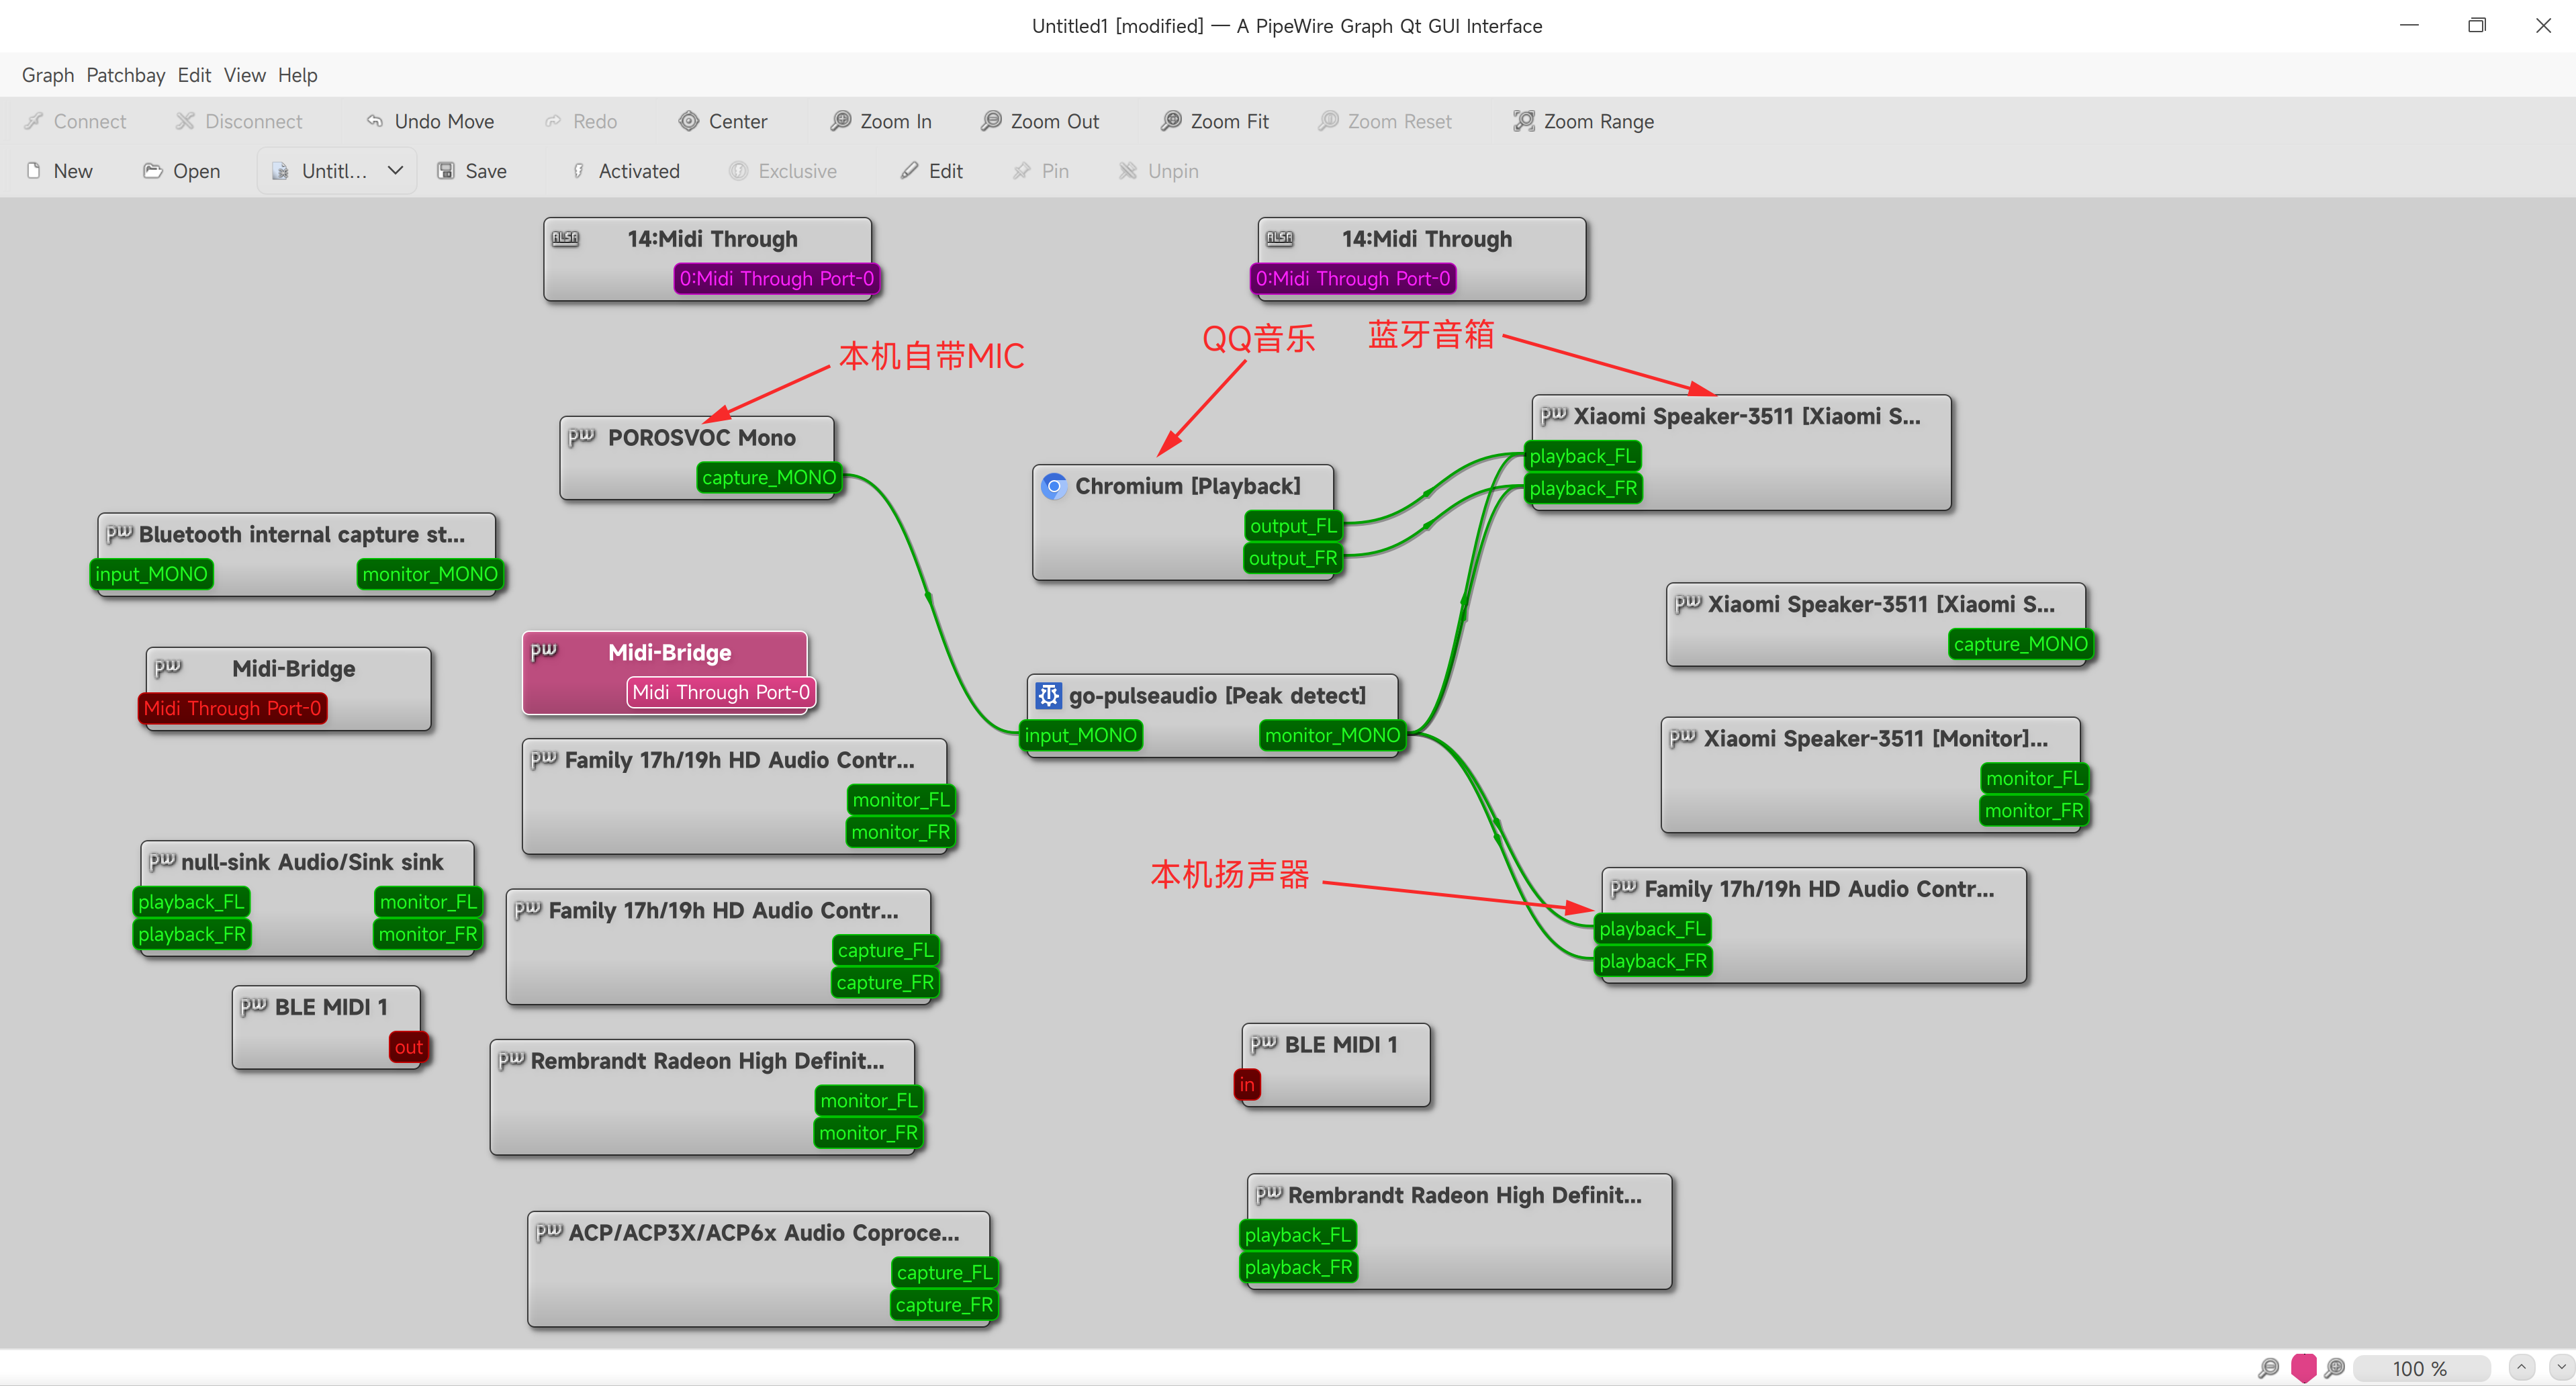2576x1386 pixels.
Task: Activate Zoom Fit on the graph
Action: 1214,121
